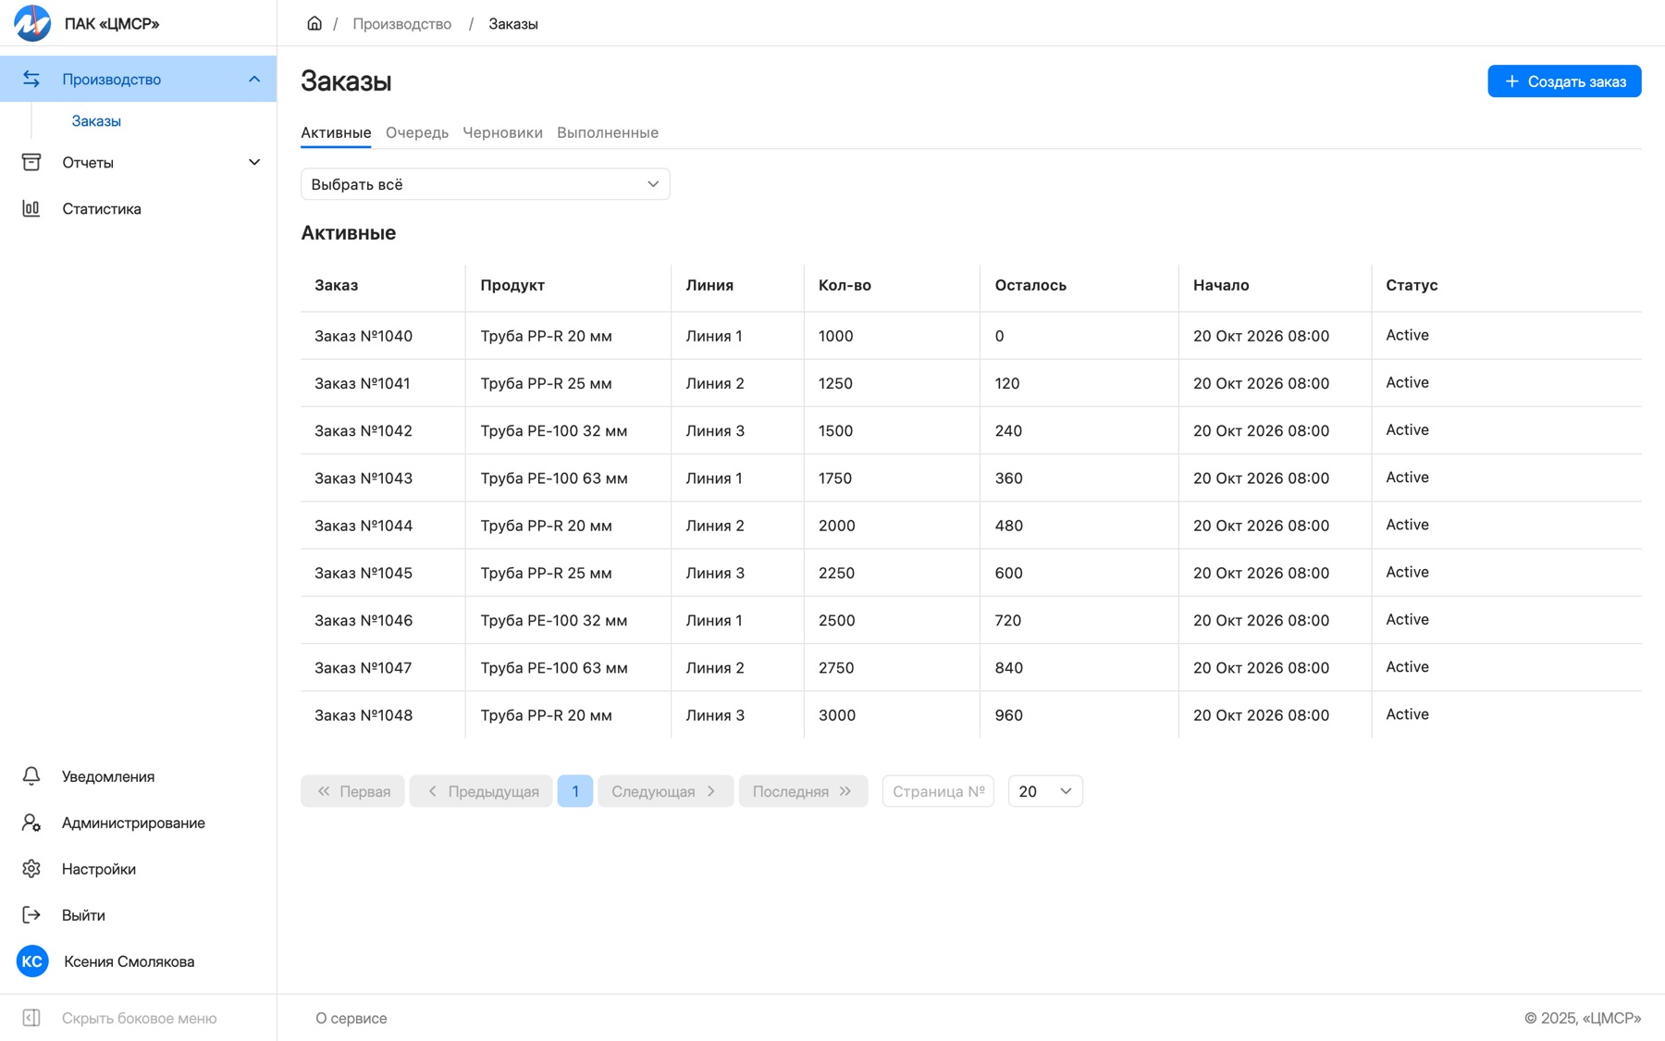Screen dimensions: 1665x1041
Task: Click the Статистика chart icon
Action: coord(31,208)
